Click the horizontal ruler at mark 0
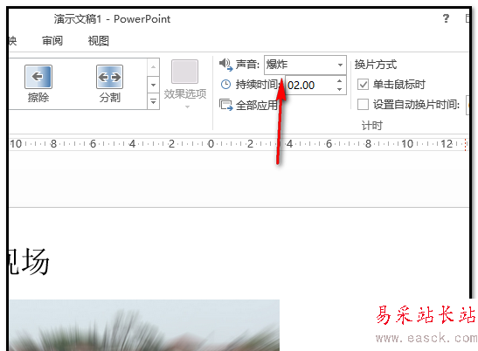The height and width of the screenshot is (351, 478). (211, 143)
